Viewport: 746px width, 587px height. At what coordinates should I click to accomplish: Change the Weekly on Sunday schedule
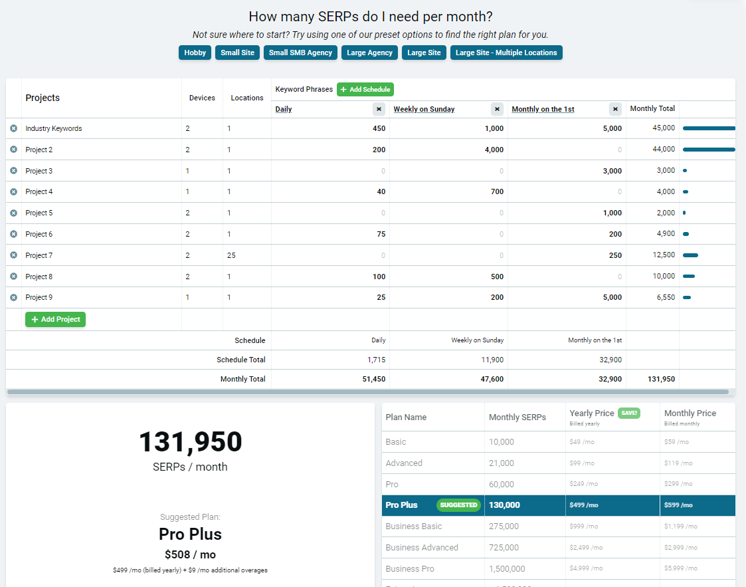(424, 109)
